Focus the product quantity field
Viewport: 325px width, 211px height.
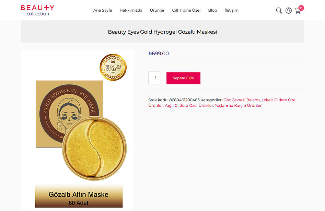click(155, 78)
